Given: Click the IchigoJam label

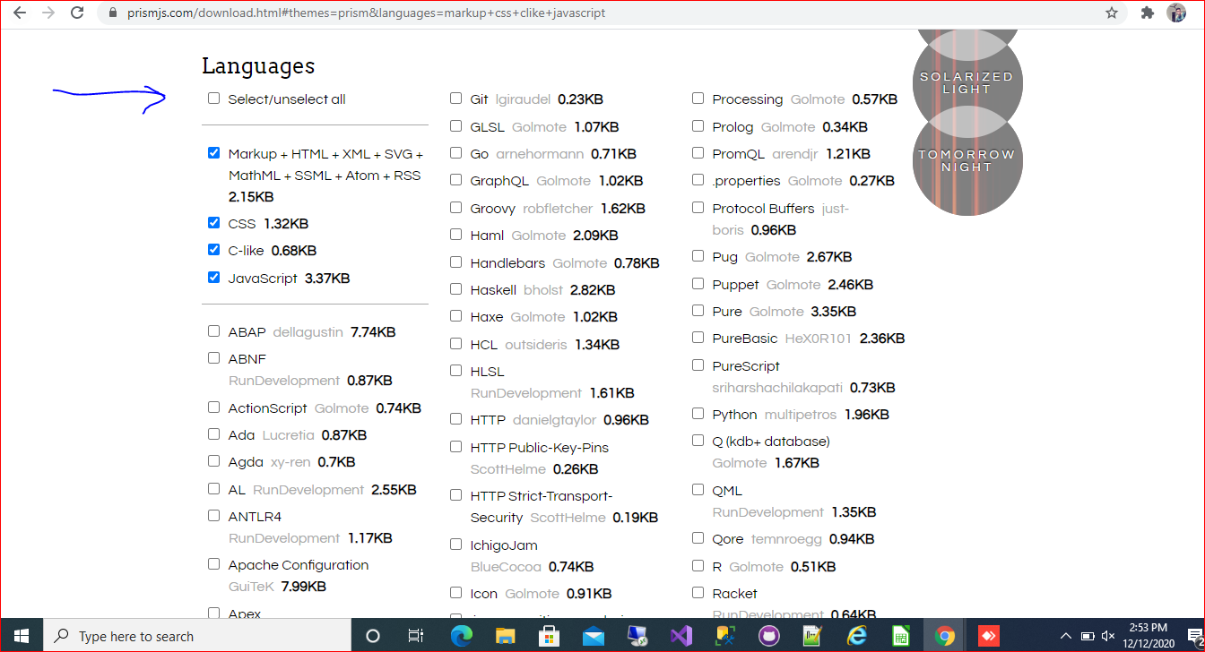Looking at the screenshot, I should (504, 545).
